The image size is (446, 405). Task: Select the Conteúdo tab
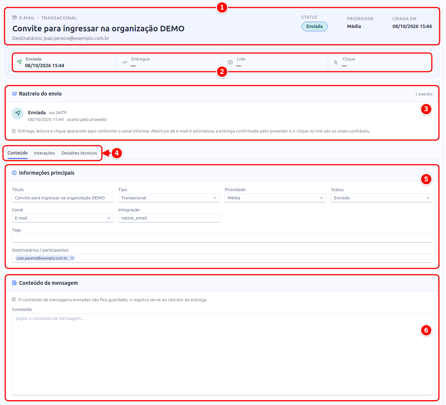click(x=18, y=153)
